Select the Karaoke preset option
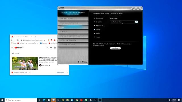This screenshot has height=102, width=182. point(97,37)
